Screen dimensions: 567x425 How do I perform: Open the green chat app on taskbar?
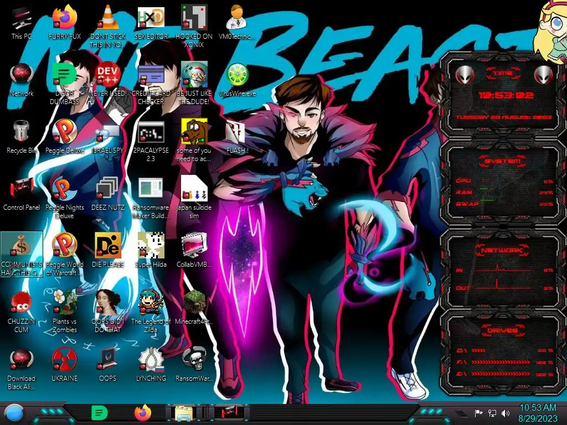(x=100, y=413)
